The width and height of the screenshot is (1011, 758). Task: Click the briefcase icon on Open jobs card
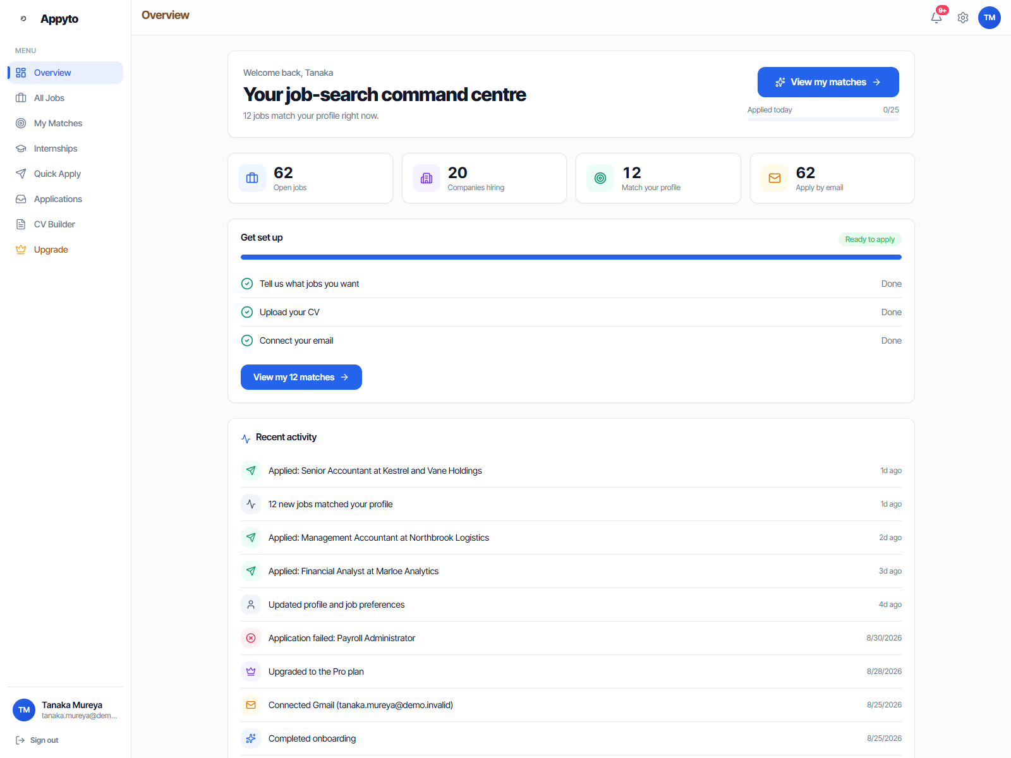[252, 178]
